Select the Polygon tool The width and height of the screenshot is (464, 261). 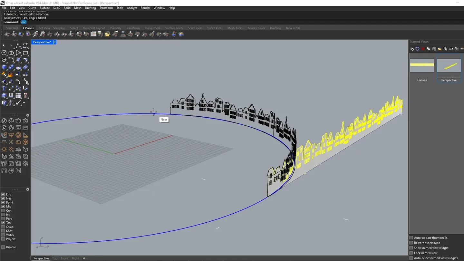4,60
